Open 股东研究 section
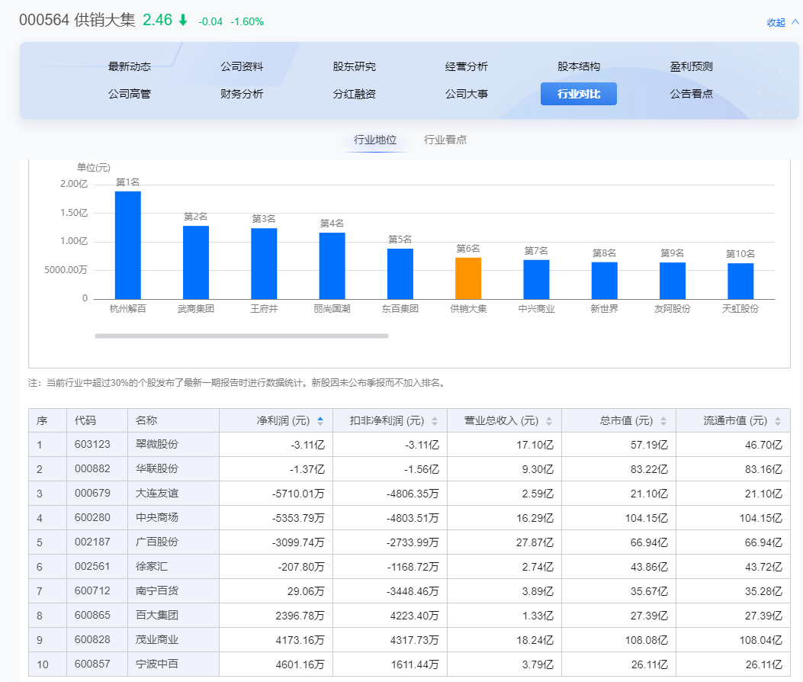Viewport: 803px width, 682px height. [x=354, y=66]
